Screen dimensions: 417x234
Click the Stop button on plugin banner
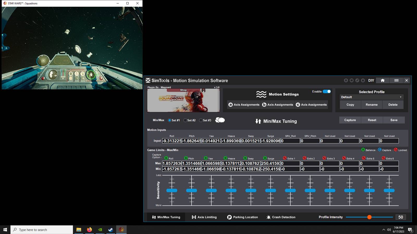[x=183, y=90]
